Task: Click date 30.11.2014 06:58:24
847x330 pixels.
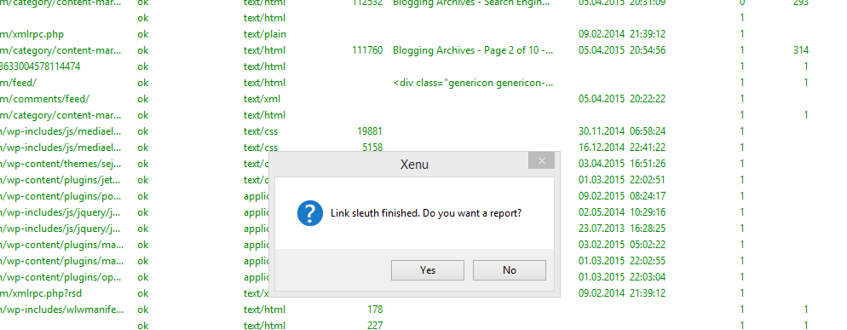Action: tap(622, 131)
